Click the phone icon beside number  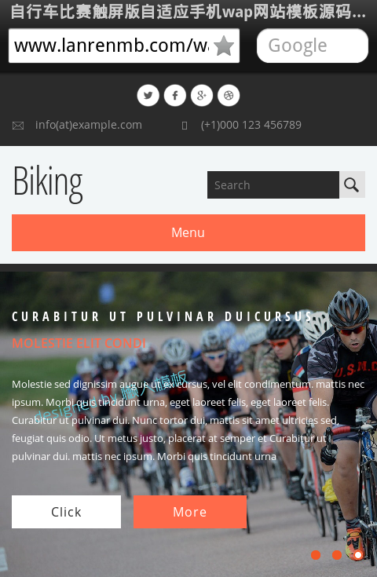(185, 126)
